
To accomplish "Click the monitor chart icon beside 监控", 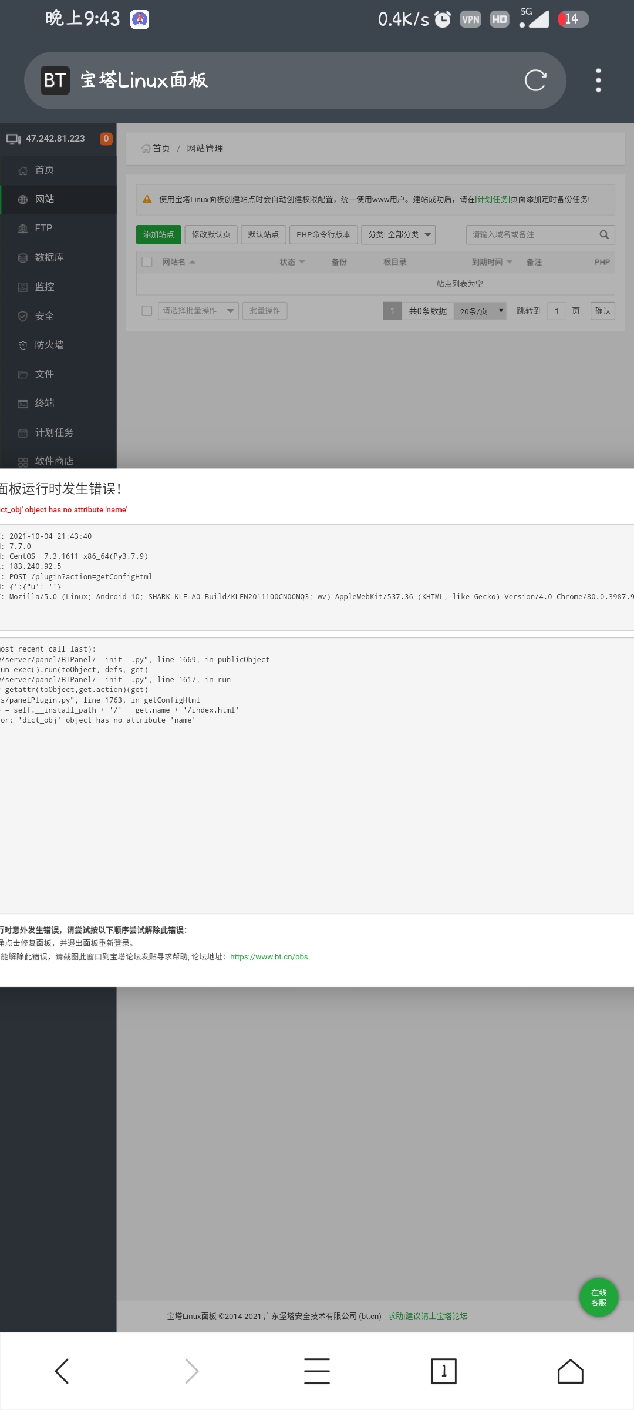I will coord(23,287).
